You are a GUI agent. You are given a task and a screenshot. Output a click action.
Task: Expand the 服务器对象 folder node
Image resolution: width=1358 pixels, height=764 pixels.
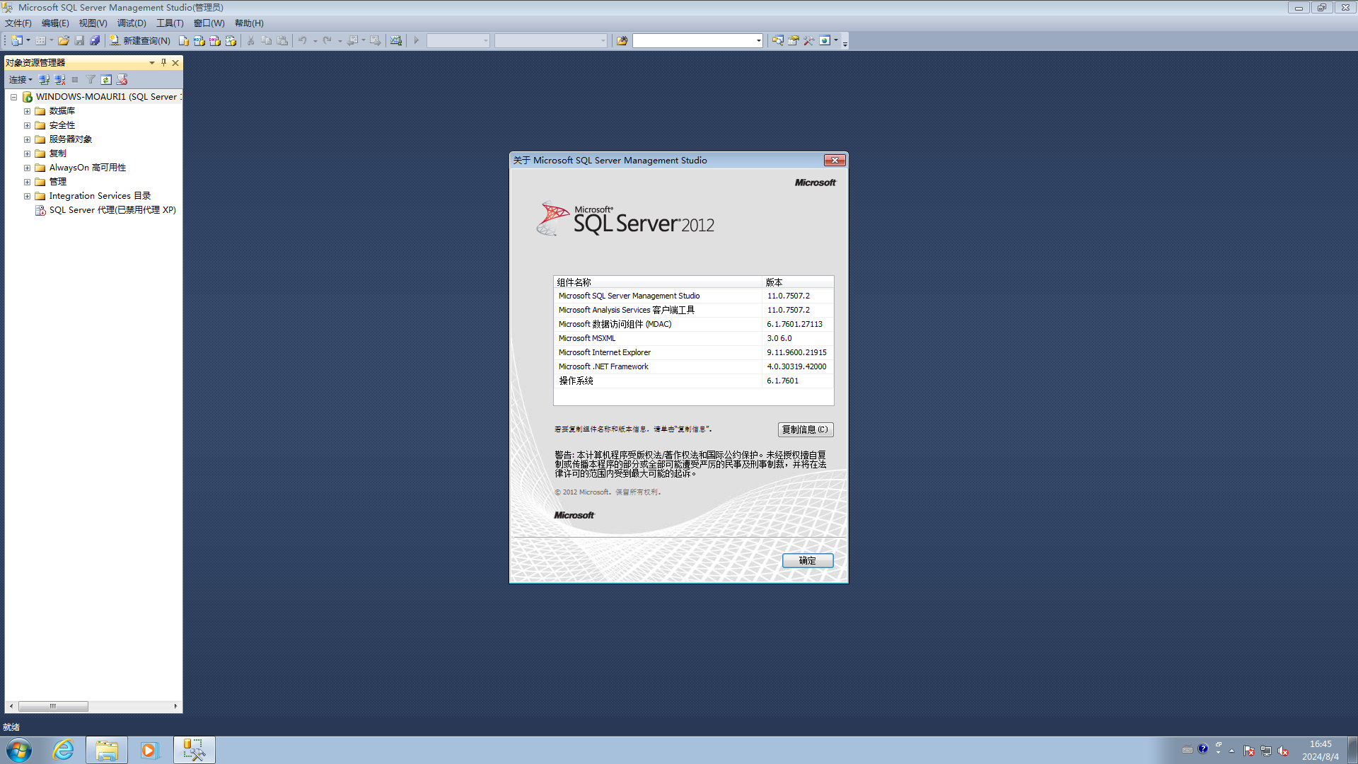[27, 139]
